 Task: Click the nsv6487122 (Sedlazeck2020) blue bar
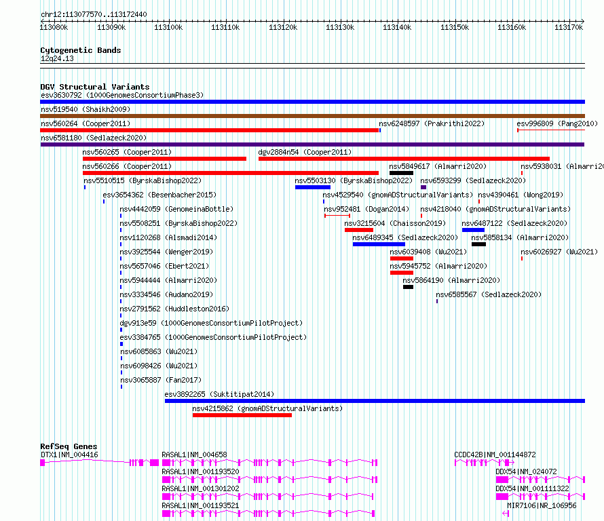coord(473,230)
